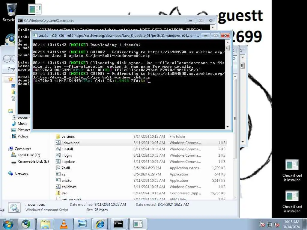The height and width of the screenshot is (230, 307).
Task: Click upper 'Check if cert is installed' desktop icon
Action: pyautogui.click(x=292, y=170)
